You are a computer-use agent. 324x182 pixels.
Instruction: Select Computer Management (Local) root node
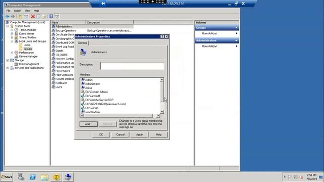click(x=27, y=22)
